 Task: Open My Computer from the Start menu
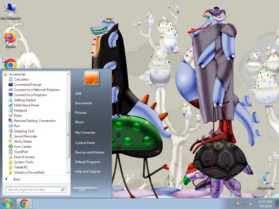(85, 133)
